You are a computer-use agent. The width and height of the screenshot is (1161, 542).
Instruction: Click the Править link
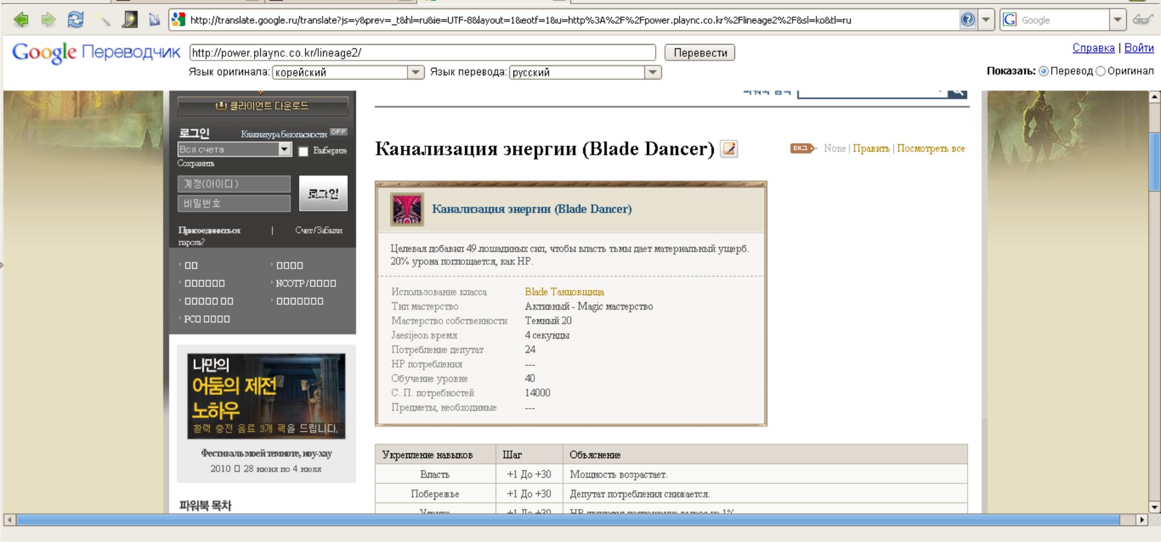coord(871,148)
